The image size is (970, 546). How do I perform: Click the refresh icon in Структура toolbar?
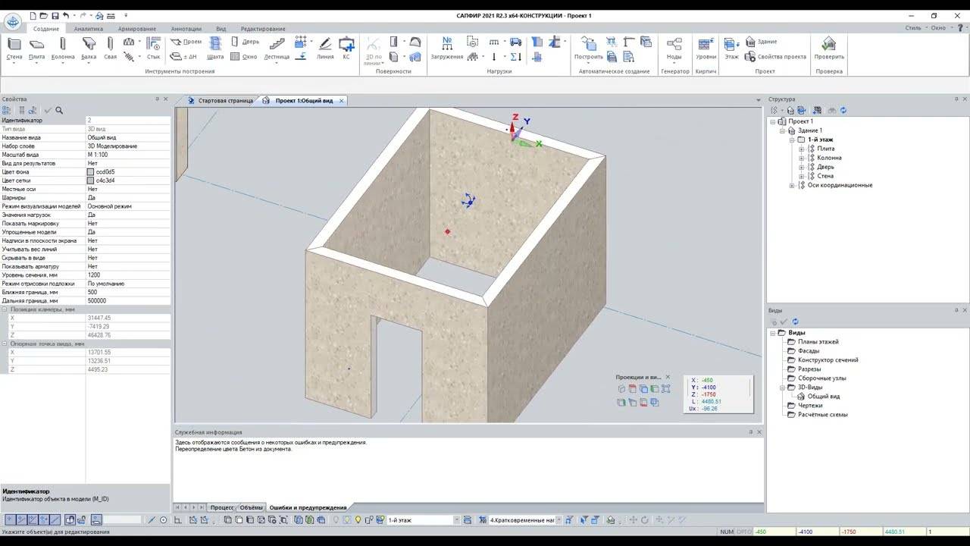(843, 110)
